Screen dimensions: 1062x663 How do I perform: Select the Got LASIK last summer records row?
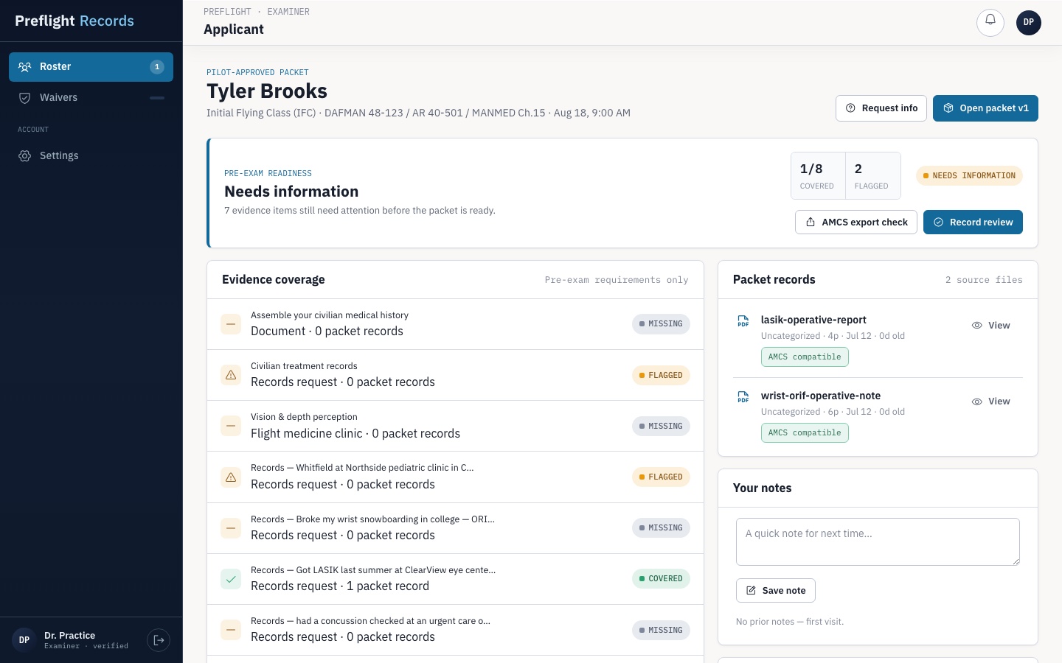[x=455, y=579]
